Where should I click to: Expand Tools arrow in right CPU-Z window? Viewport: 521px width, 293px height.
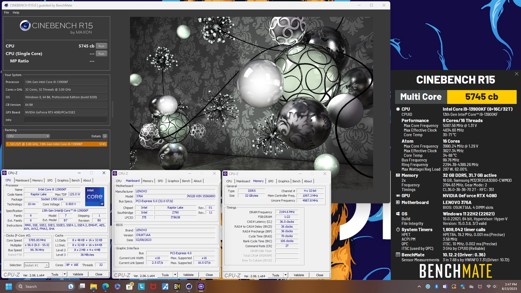click(285, 275)
